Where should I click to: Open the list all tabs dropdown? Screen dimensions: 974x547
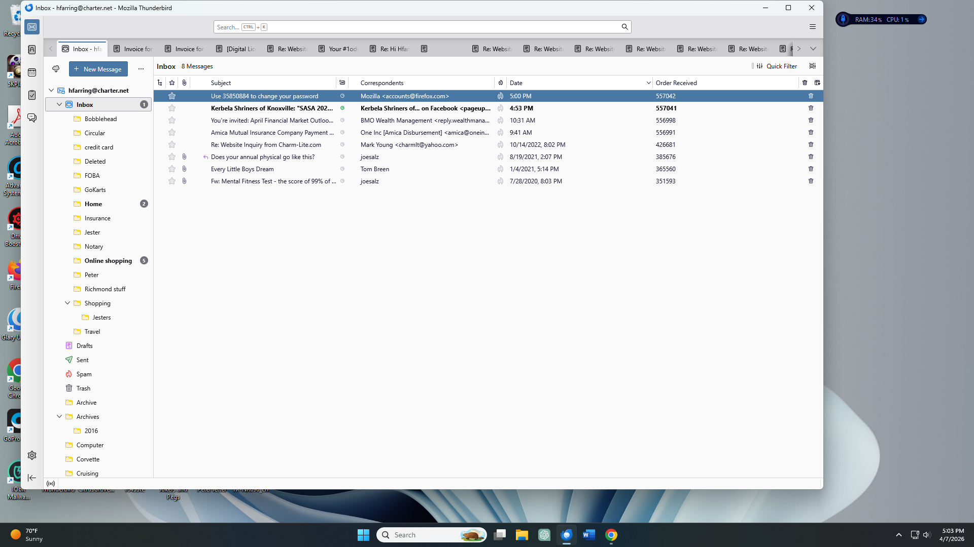coord(813,49)
